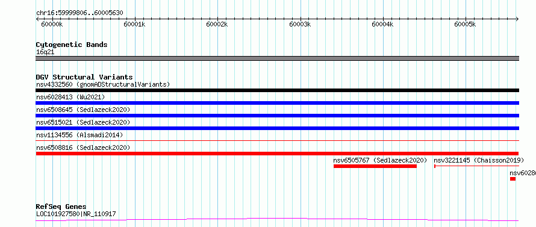Screen dimensions: 536x227
Task: Select the DGV Structural Variants track title
Action: (84, 77)
